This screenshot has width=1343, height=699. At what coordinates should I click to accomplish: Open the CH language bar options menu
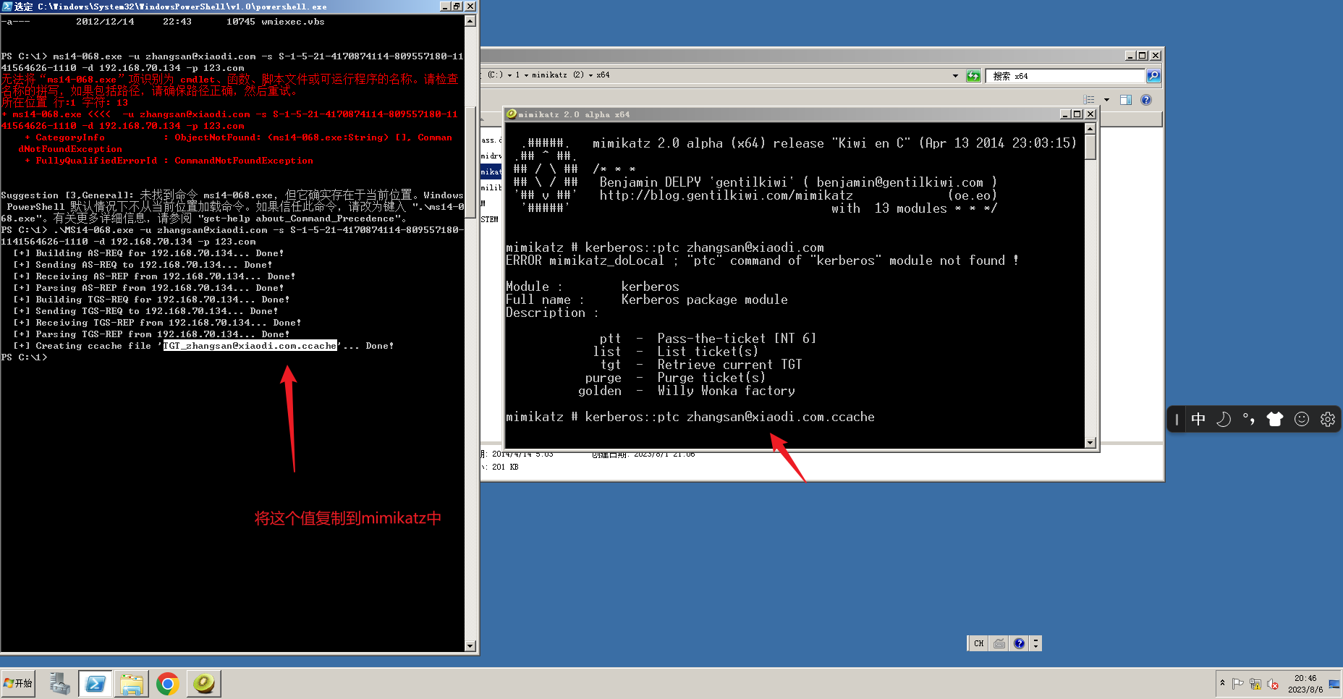pyautogui.click(x=1036, y=643)
